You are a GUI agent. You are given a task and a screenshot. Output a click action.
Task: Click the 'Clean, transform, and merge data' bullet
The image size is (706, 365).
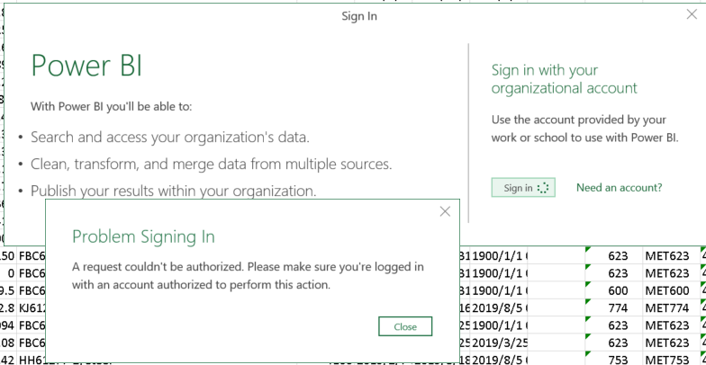tap(211, 164)
